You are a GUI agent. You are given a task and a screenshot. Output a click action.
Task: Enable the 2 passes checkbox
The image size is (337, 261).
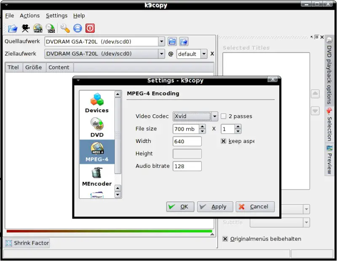tap(224, 116)
